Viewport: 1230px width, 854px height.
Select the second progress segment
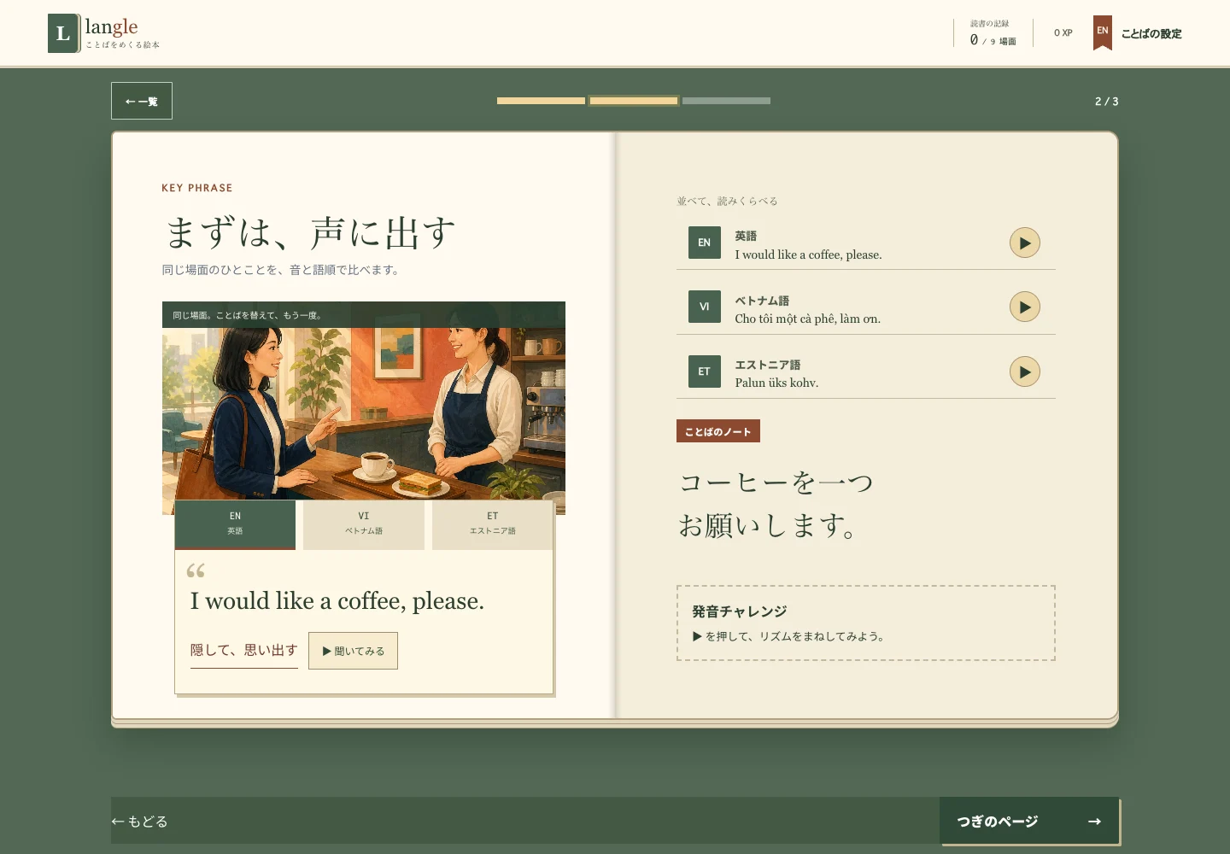[634, 101]
